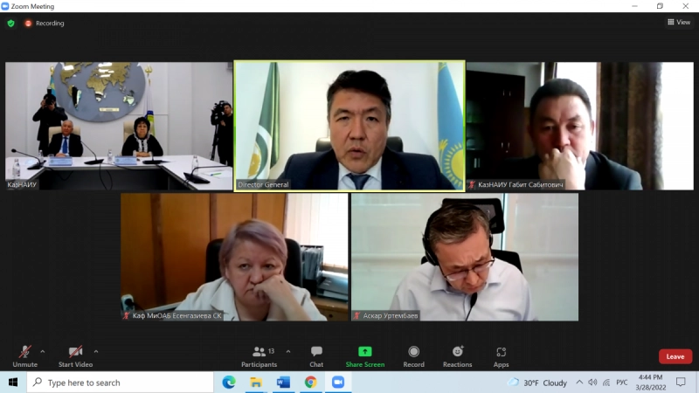Click the green encryption shield icon
699x393 pixels.
pos(11,24)
